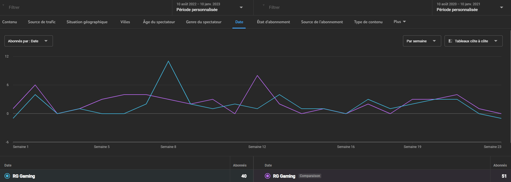Click the comparison table Abonnés column header

coord(500,165)
